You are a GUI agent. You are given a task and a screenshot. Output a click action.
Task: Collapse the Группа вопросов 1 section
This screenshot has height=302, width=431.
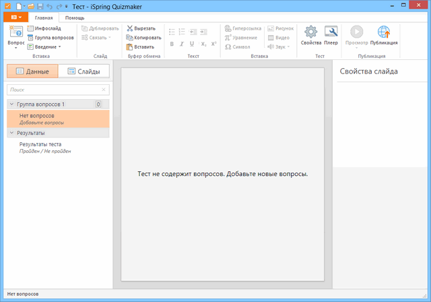11,104
